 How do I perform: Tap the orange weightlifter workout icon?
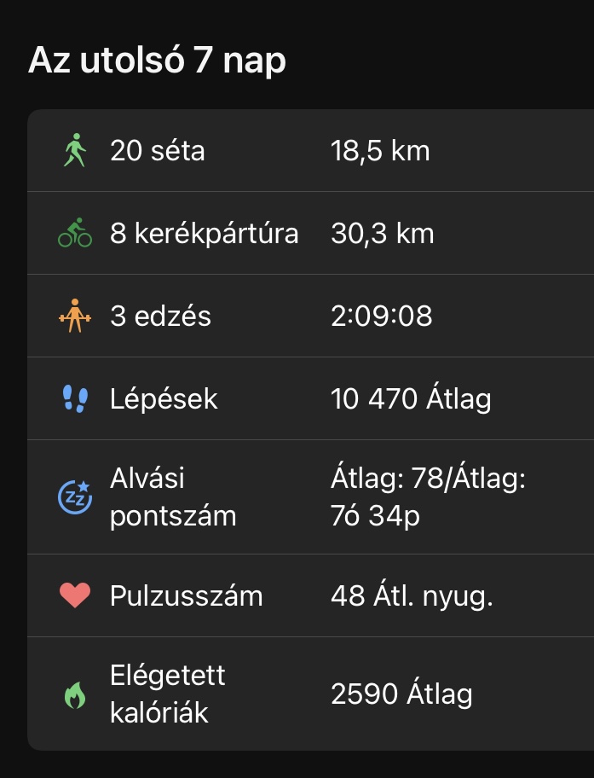[x=75, y=316]
